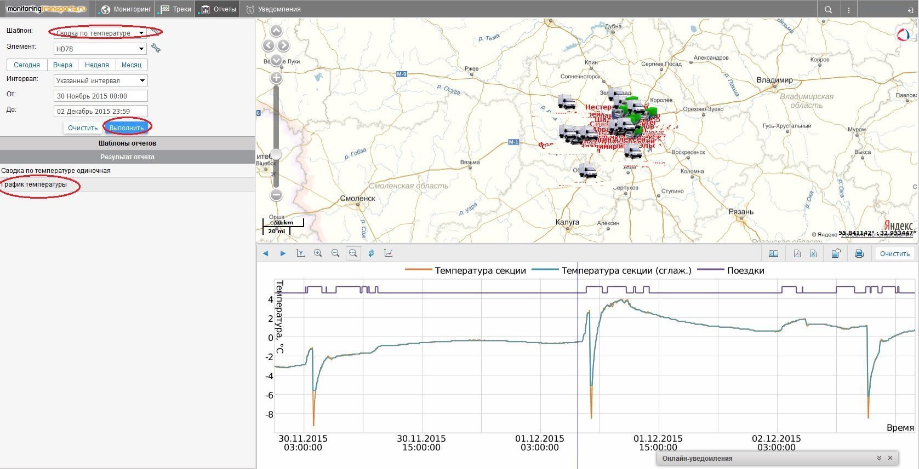Viewport: 919px width, 469px height.
Task: Toggle Температура секции series in legend
Action: point(465,270)
